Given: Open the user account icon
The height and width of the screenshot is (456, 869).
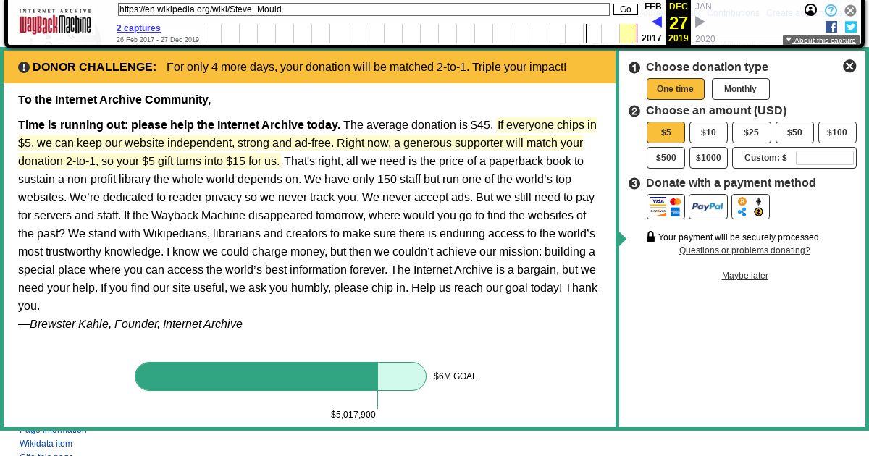Looking at the screenshot, I should click(810, 10).
